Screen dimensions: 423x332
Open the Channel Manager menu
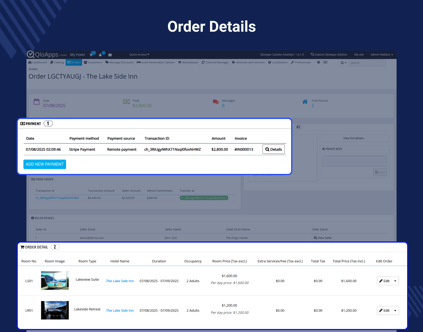click(215, 62)
